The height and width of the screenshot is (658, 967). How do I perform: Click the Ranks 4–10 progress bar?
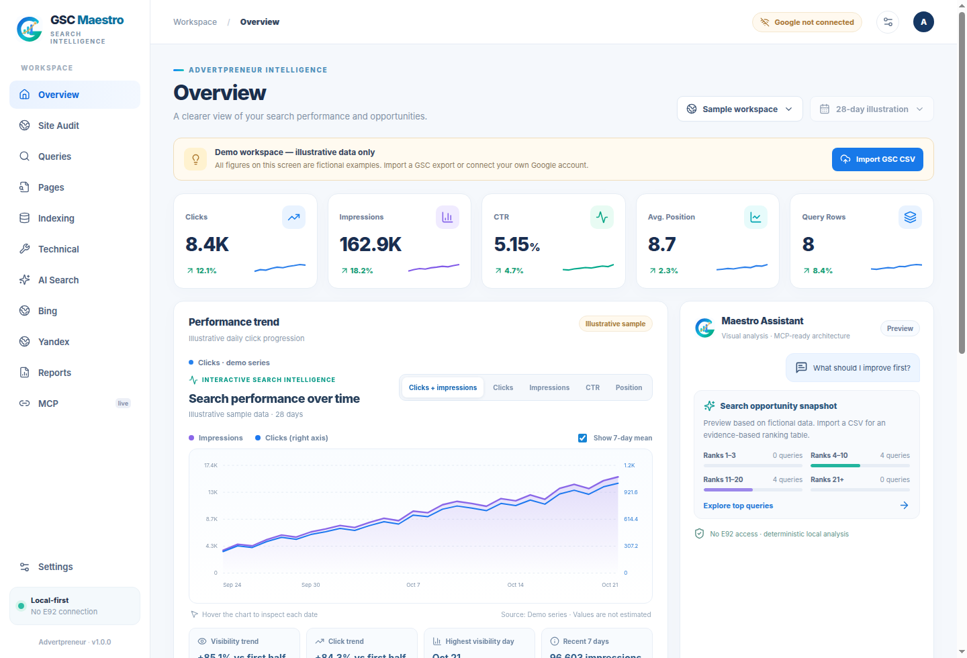click(860, 465)
